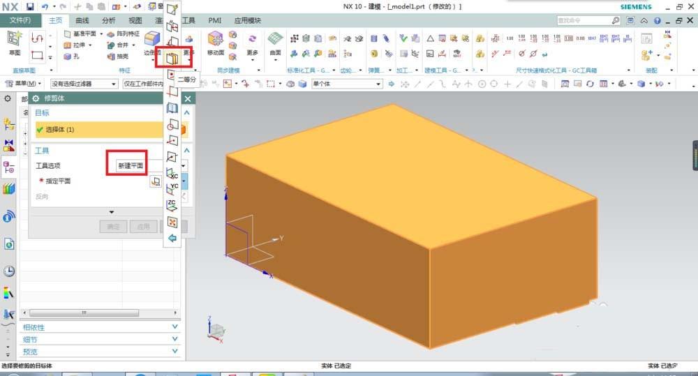Open the Part Navigator sidebar icon

tap(9, 167)
